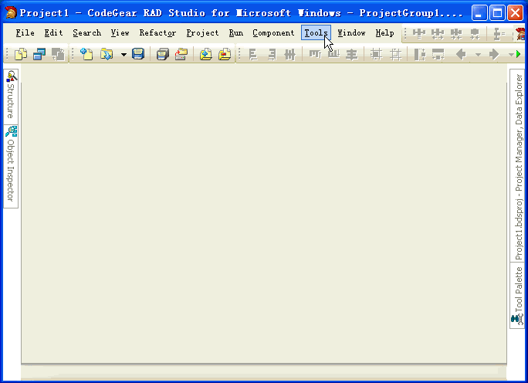The height and width of the screenshot is (383, 528).
Task: Click the helmet icon in the title bar
Action: 11,13
